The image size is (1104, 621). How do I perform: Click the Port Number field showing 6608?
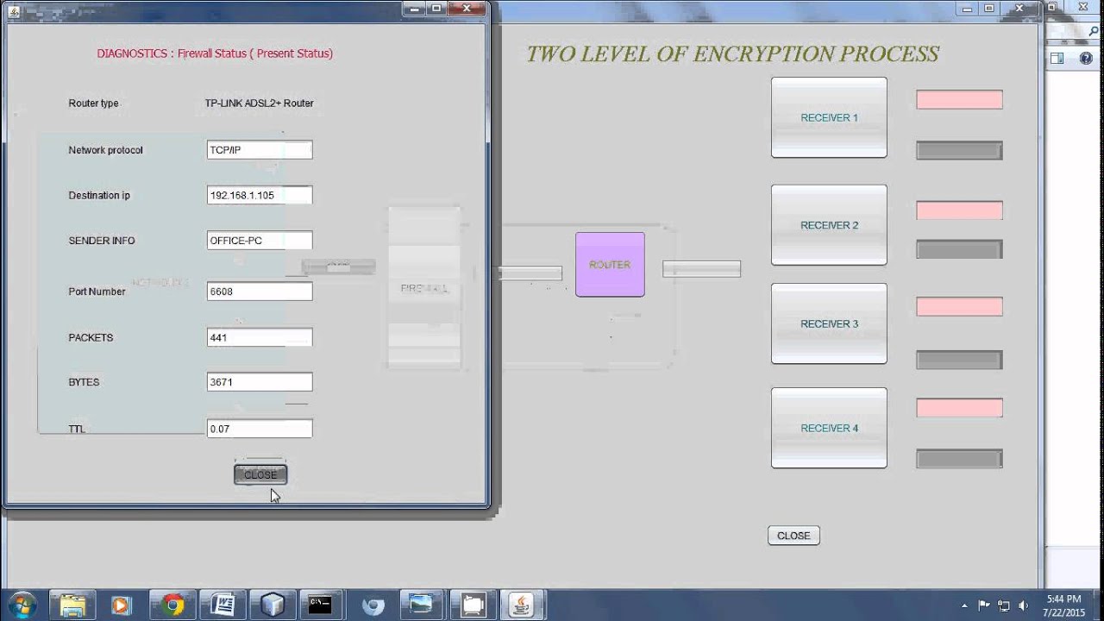coord(260,292)
